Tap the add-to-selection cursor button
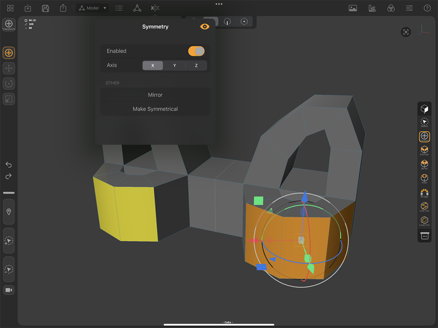 point(9,240)
